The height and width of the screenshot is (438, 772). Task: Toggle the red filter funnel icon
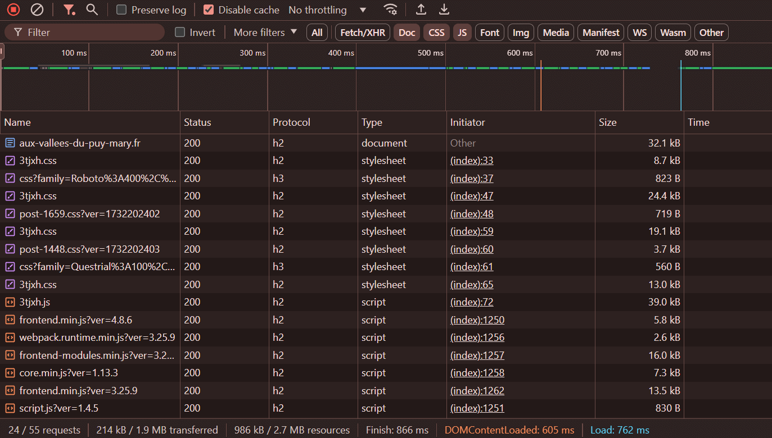(x=69, y=10)
